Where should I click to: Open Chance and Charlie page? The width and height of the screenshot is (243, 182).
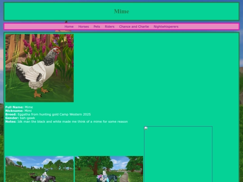coord(134,27)
